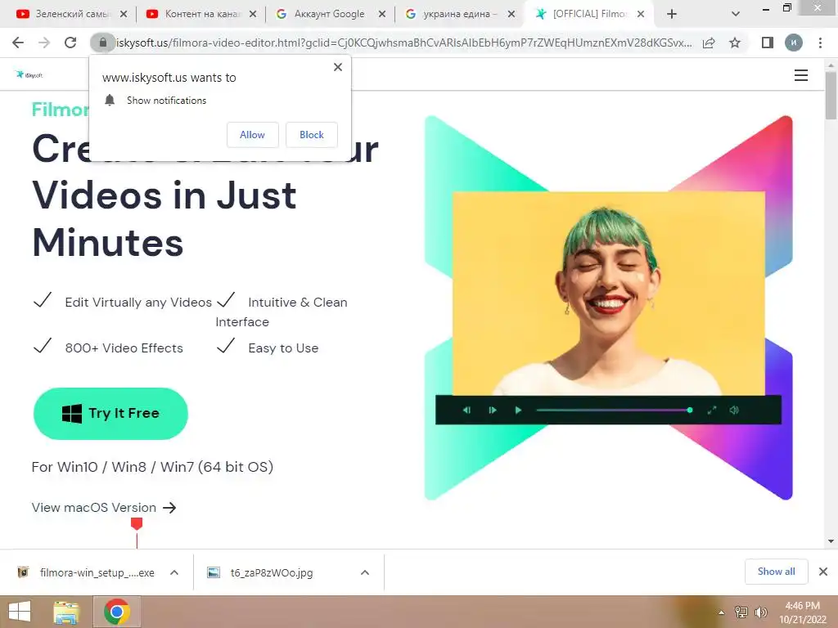
Task: Expand options for filmora-win_setup download
Action: 174,572
